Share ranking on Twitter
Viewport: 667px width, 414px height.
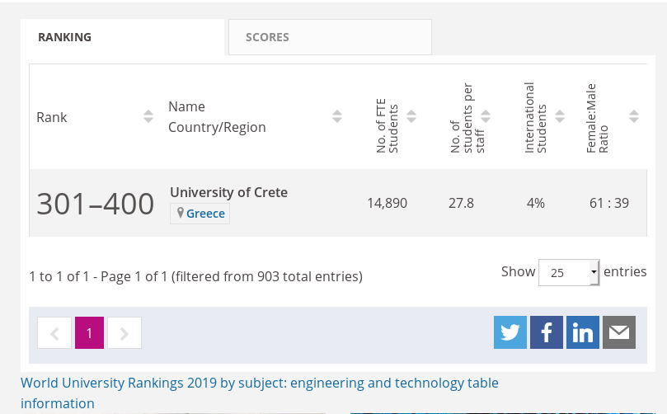[x=510, y=332]
